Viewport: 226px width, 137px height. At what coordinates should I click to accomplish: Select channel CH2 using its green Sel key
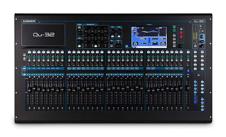[x=34, y=57]
